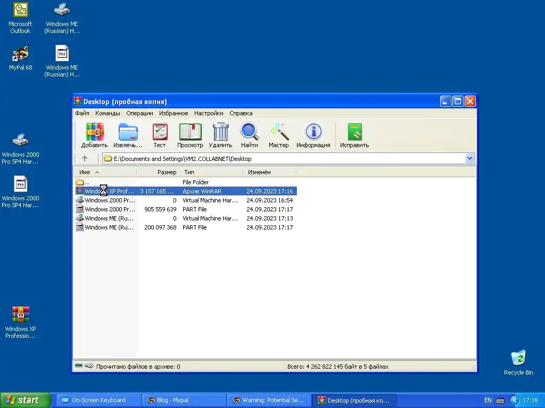Open the Recycle Bin
This screenshot has width=545, height=408.
pos(518,363)
